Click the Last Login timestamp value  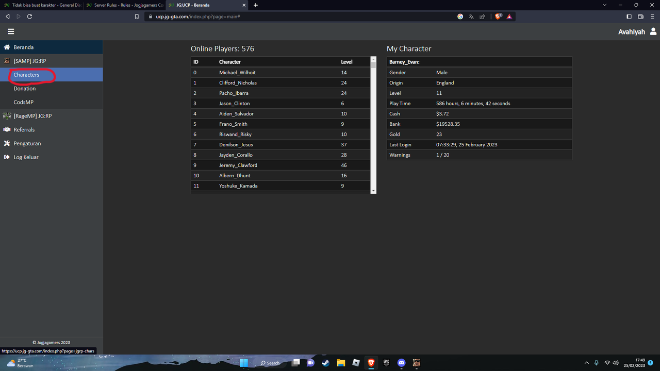tap(467, 145)
